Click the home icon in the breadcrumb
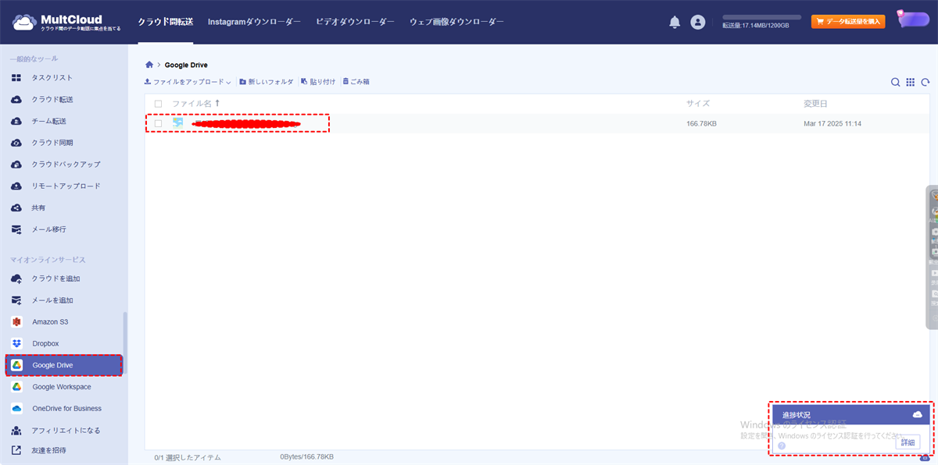Screen dimensions: 938x465 (x=149, y=65)
